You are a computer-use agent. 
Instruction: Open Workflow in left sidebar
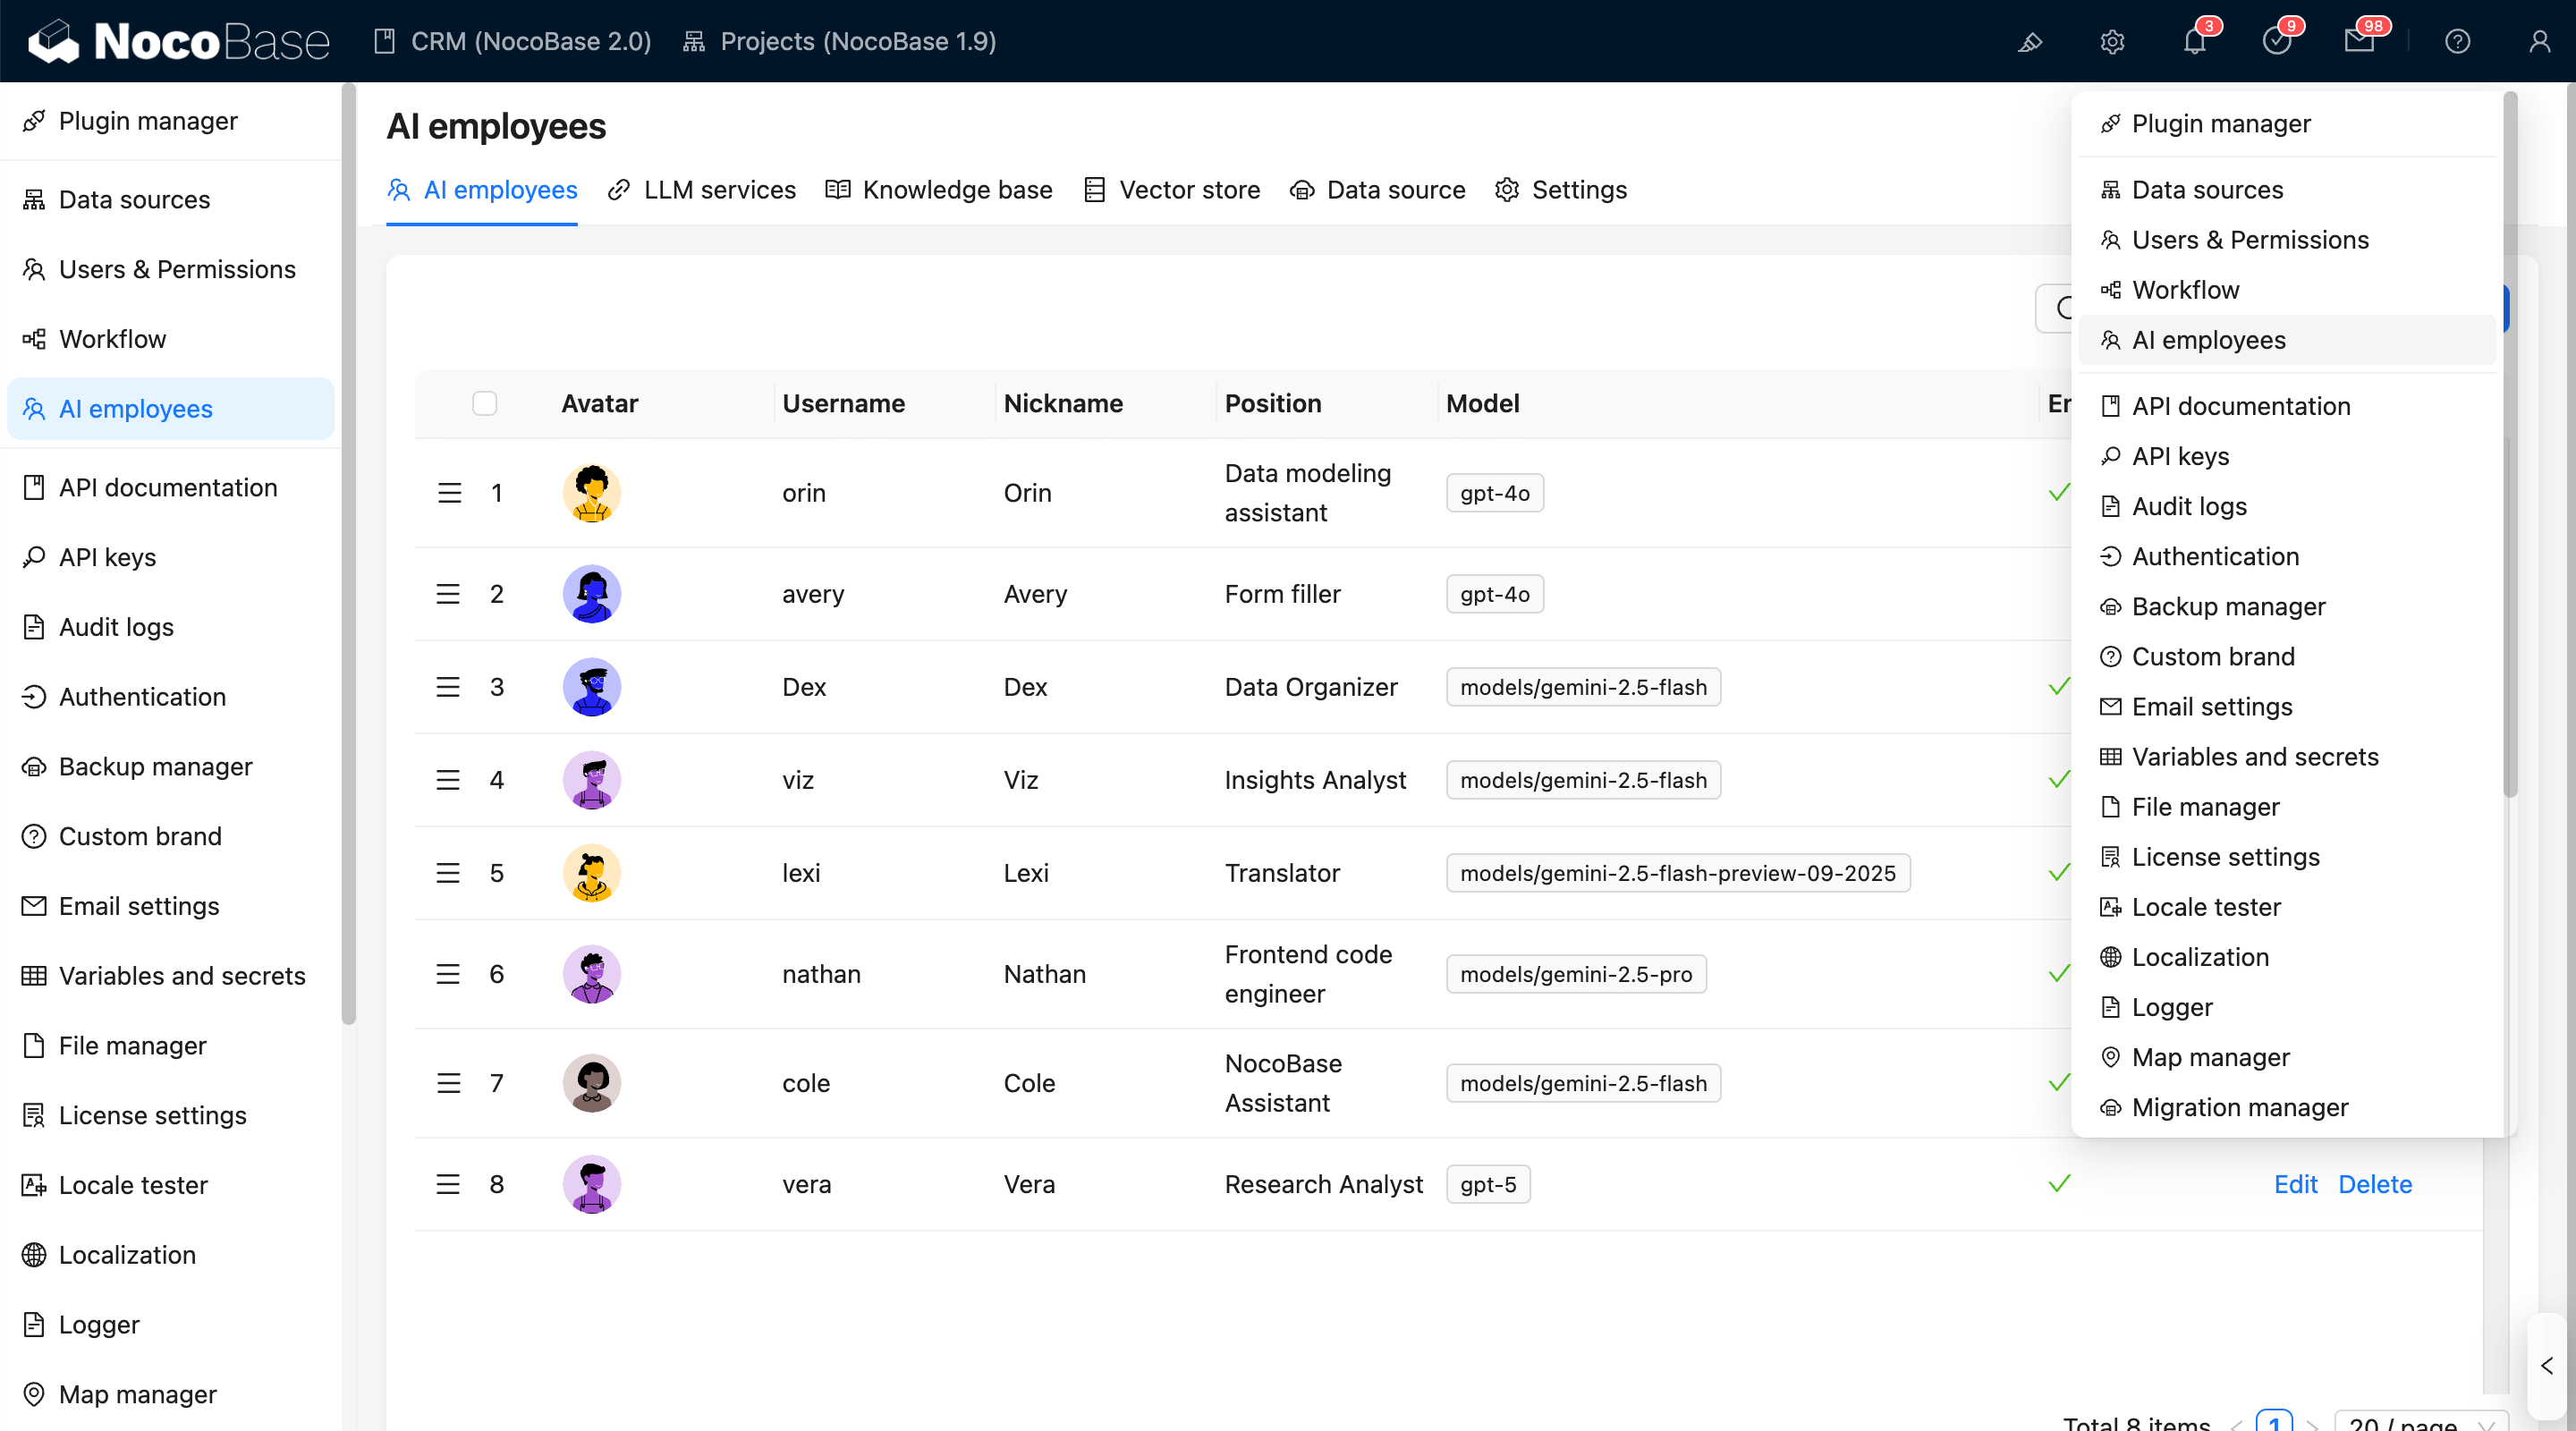(112, 339)
